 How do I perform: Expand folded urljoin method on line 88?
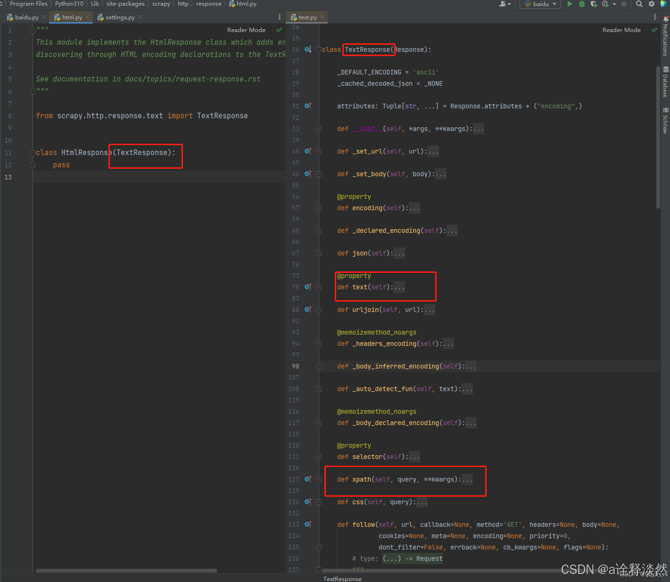pos(319,310)
